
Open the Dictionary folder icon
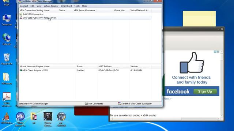pos(7,79)
